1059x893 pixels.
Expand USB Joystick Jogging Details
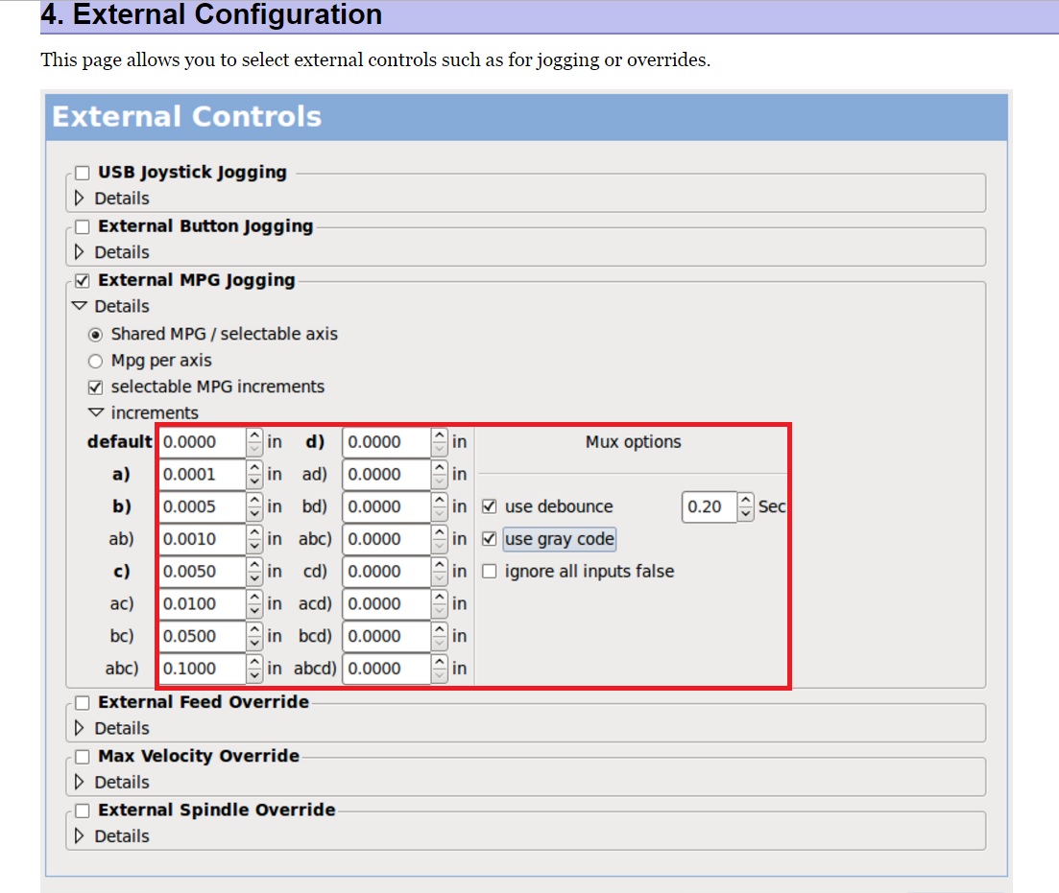(x=80, y=199)
